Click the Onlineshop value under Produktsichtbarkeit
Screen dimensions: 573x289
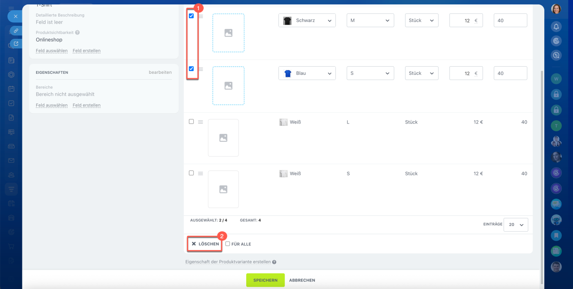coord(49,40)
